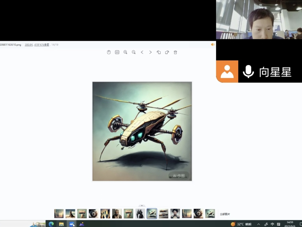The image size is (302, 227).
Task: Click the mouse scroll mode icon
Action: click(109, 52)
